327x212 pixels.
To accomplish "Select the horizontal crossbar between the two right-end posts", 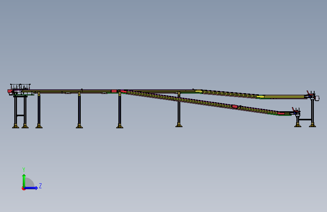I will [305, 120].
